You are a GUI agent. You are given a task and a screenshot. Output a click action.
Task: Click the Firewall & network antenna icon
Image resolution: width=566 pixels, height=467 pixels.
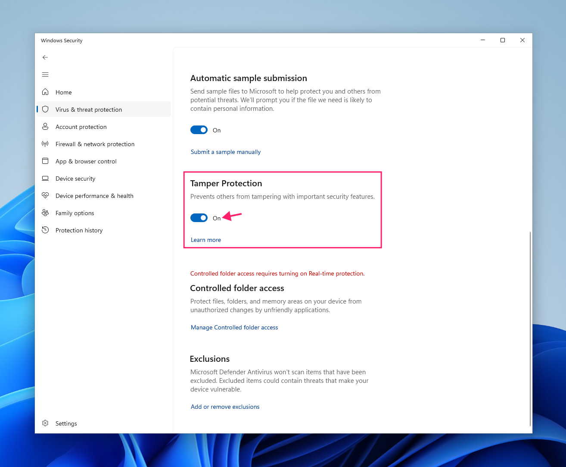(x=45, y=144)
